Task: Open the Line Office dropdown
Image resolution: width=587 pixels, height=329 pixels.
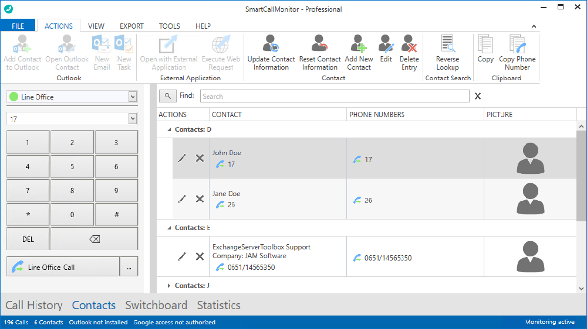Action: [133, 97]
